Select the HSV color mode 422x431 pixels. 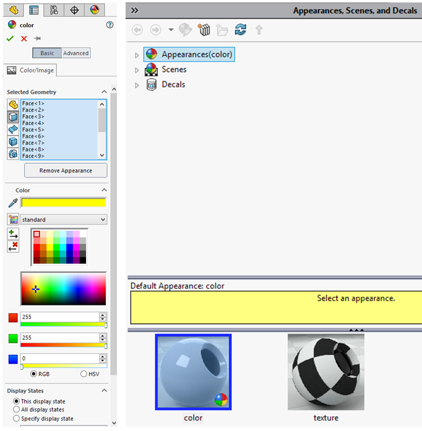click(x=84, y=373)
